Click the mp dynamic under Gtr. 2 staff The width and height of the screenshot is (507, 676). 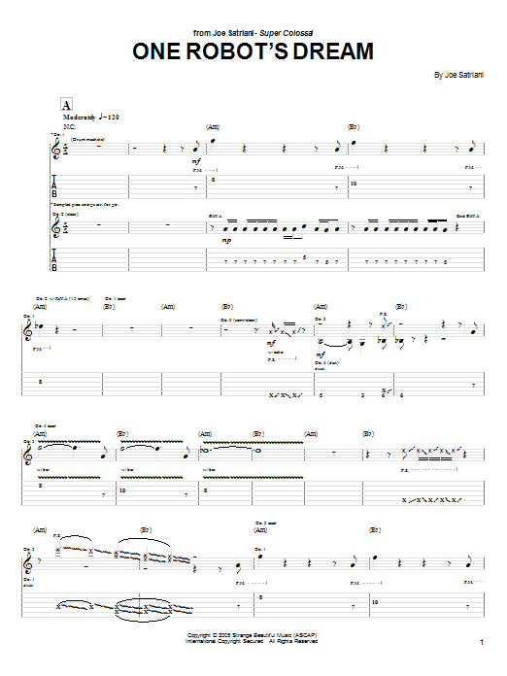(x=226, y=240)
